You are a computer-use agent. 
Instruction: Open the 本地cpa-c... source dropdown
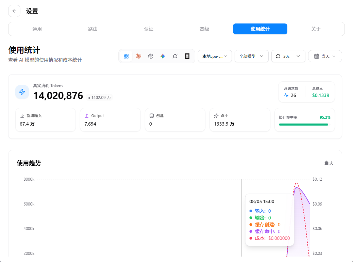click(215, 56)
